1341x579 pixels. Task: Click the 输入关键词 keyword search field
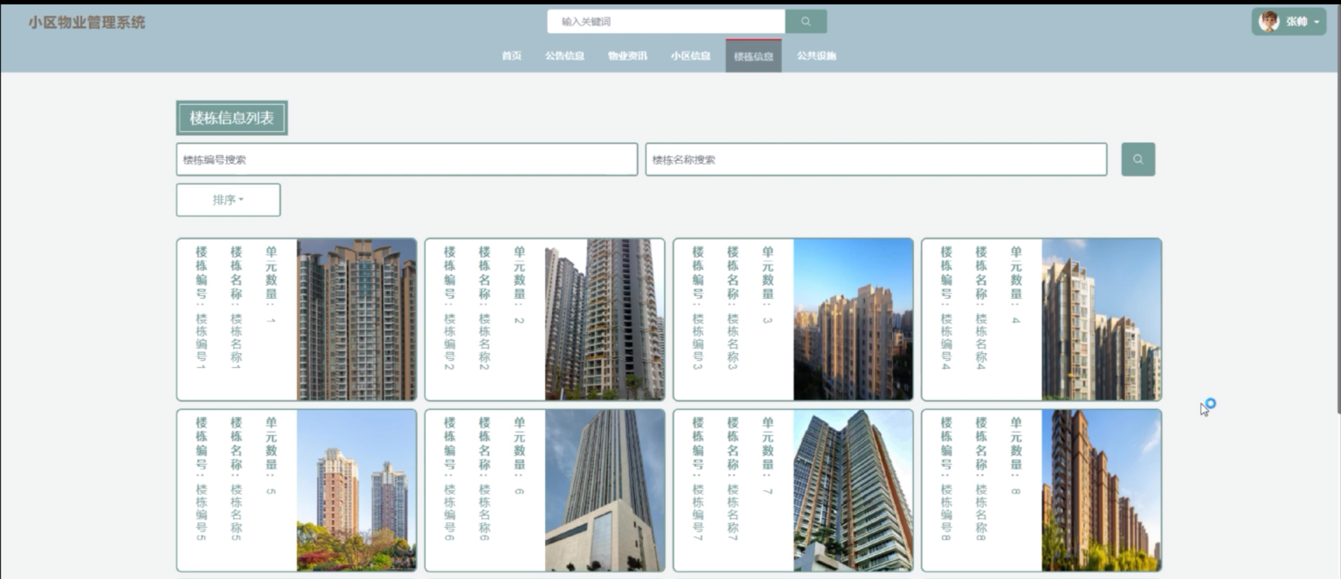(x=665, y=21)
